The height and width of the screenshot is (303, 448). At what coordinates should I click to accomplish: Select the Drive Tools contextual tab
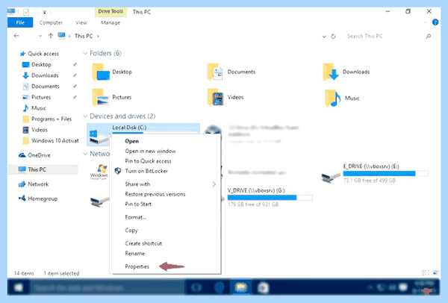click(111, 11)
